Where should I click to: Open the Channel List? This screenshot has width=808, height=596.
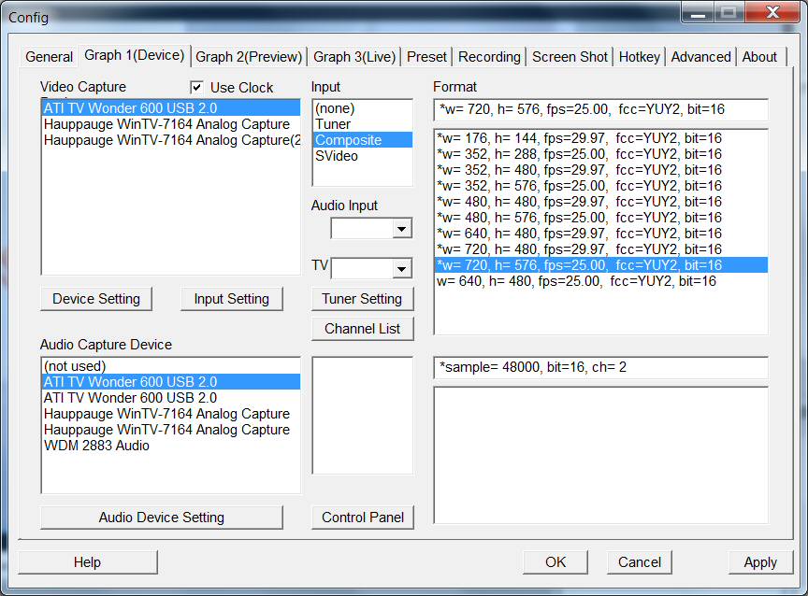[362, 329]
